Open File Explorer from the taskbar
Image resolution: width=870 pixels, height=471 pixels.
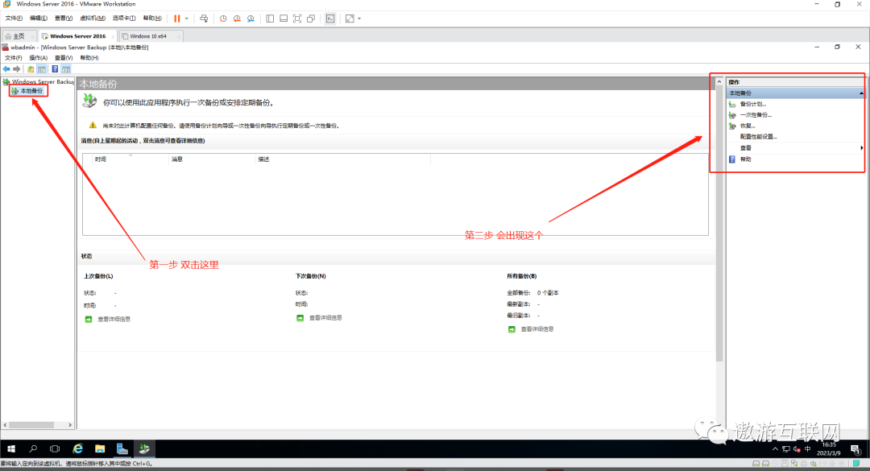pos(100,448)
